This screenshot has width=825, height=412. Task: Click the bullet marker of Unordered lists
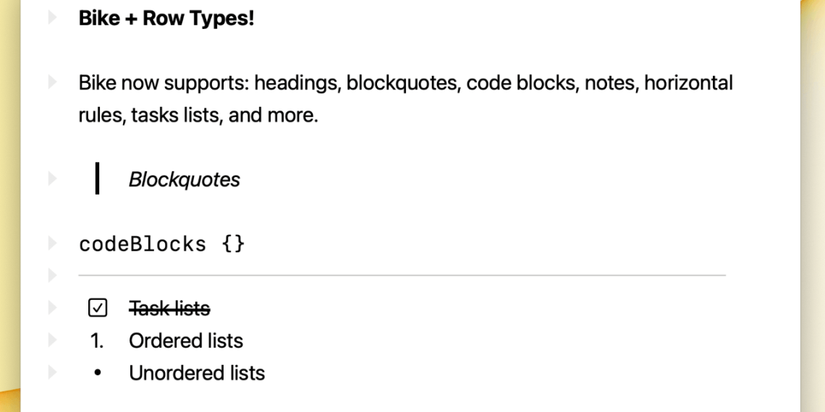(97, 374)
